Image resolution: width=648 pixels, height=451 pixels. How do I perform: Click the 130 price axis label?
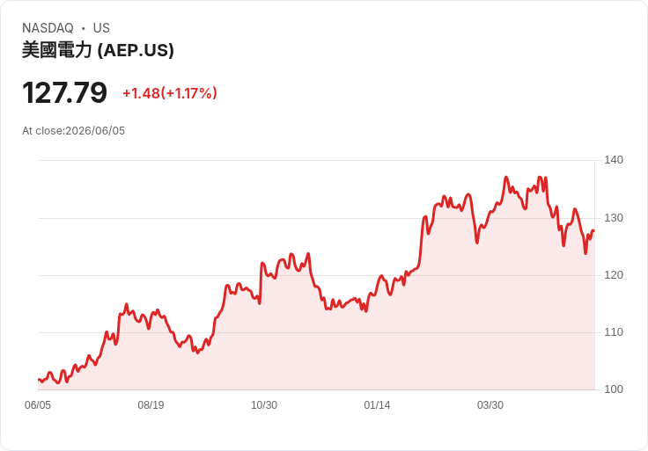[614, 218]
